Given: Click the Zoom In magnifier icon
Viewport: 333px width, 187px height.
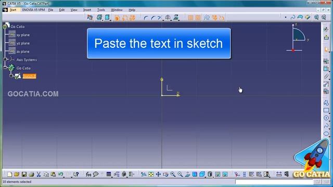Looking at the screenshot, I should 173,175.
